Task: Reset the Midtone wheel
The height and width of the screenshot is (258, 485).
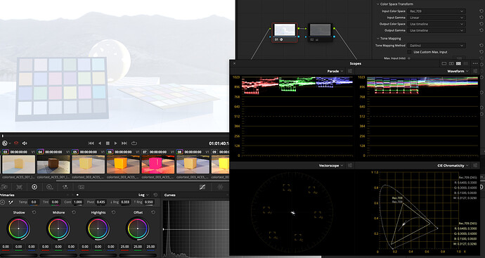Action: pos(74,212)
